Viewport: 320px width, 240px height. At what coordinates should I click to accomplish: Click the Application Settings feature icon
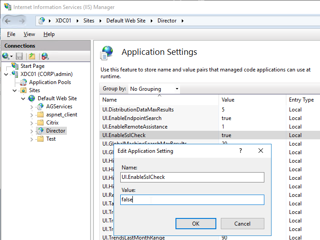pyautogui.click(x=106, y=53)
